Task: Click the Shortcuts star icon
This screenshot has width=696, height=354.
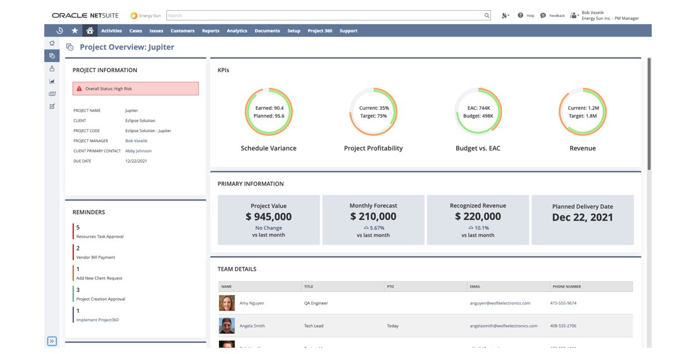Action: point(75,30)
